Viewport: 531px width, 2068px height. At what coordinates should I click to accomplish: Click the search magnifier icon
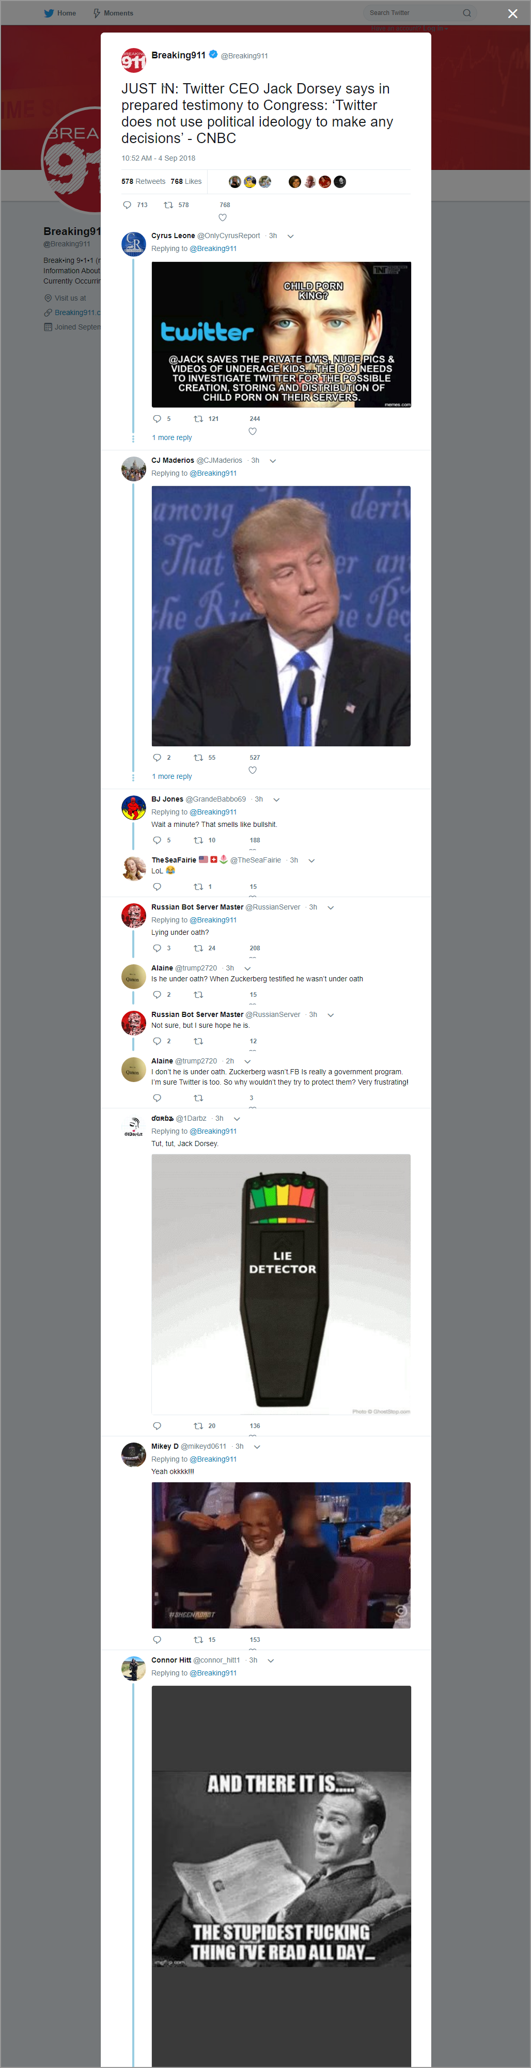tap(467, 13)
